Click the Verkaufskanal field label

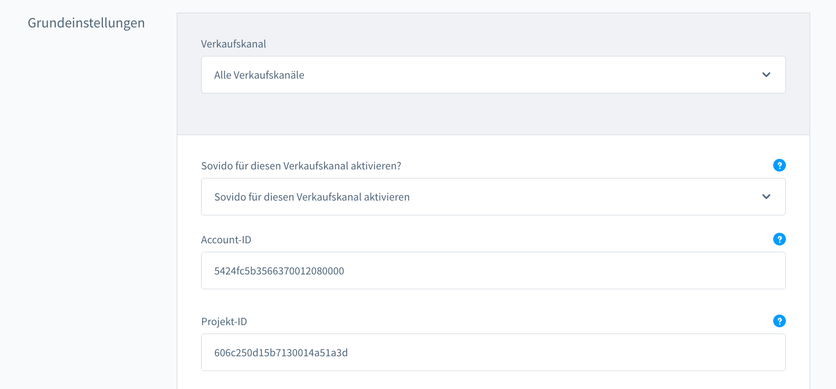[233, 44]
